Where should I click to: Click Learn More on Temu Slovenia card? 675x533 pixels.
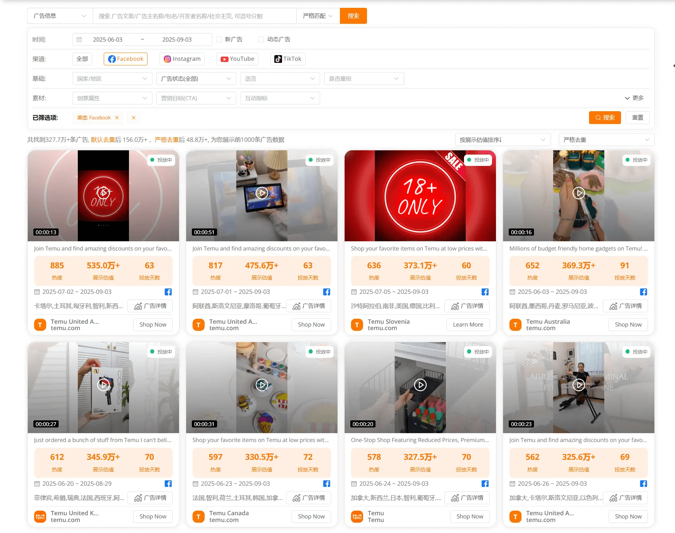point(468,325)
